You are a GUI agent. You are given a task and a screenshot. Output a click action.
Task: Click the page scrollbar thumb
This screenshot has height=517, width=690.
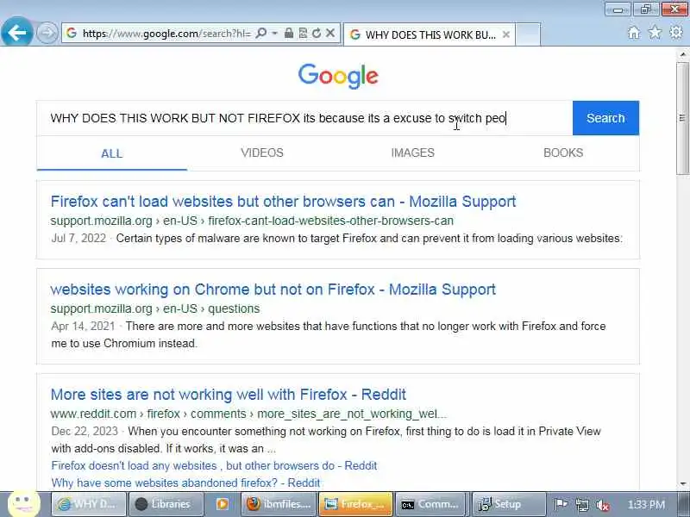point(682,118)
